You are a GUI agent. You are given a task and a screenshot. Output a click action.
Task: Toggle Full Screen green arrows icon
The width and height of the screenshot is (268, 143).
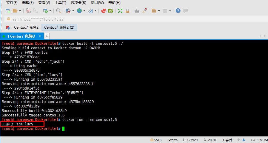point(120,11)
